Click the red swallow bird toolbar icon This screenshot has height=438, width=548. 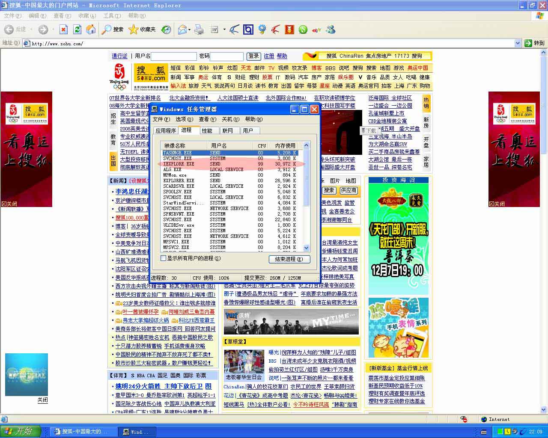point(276,30)
